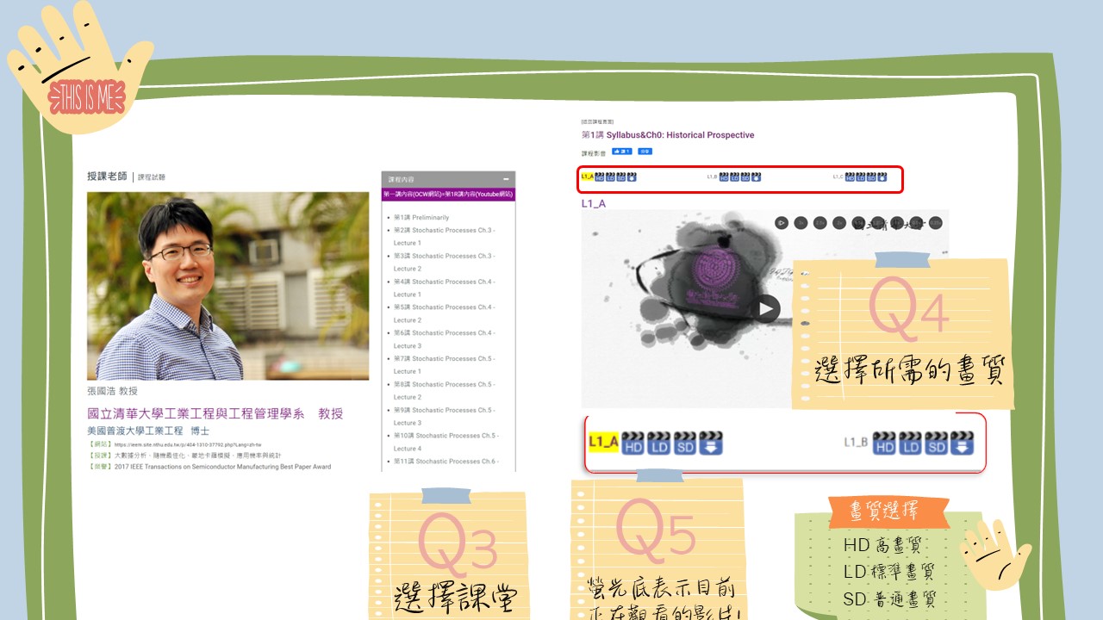1103x620 pixels.
Task: Play the L1_A video with center play button
Action: click(x=764, y=308)
